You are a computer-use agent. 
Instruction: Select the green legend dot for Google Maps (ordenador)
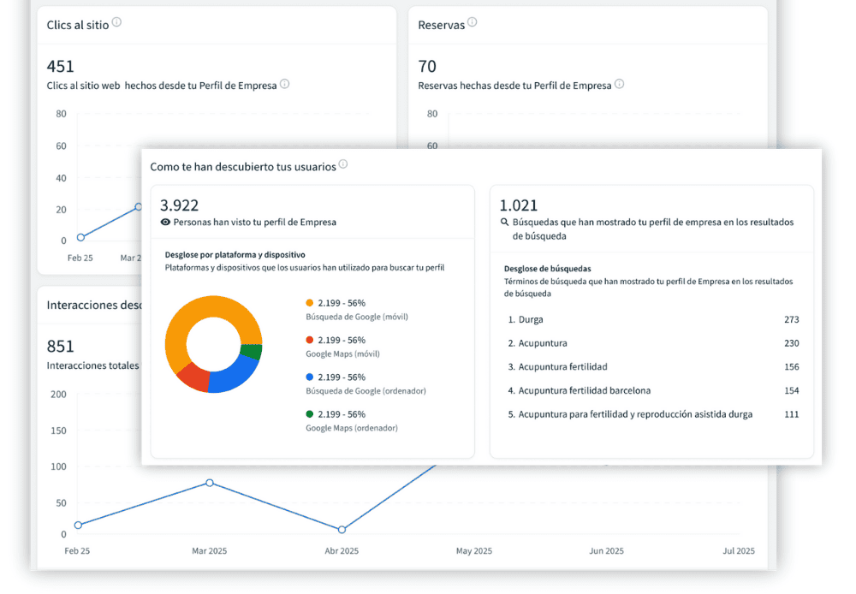point(310,413)
